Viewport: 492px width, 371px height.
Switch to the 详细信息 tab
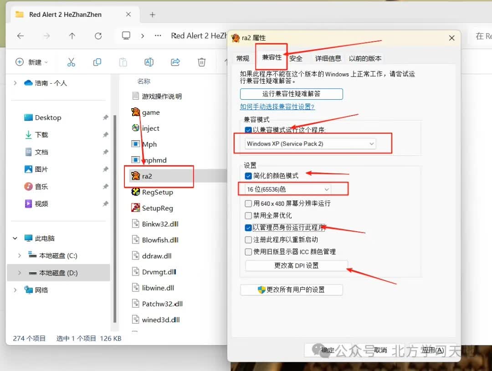328,58
